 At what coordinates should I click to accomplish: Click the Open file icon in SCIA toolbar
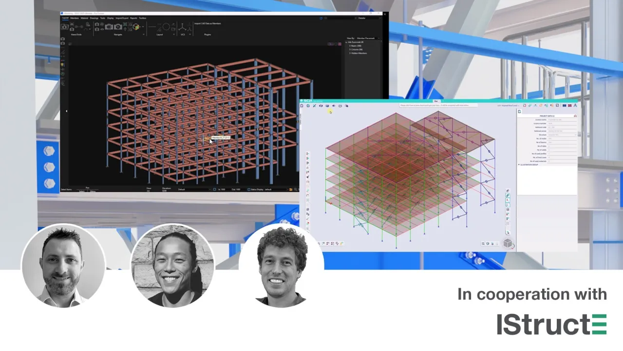tap(308, 105)
